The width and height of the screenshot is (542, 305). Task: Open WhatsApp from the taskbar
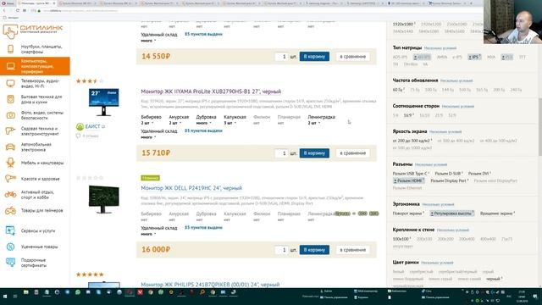click(x=78, y=292)
